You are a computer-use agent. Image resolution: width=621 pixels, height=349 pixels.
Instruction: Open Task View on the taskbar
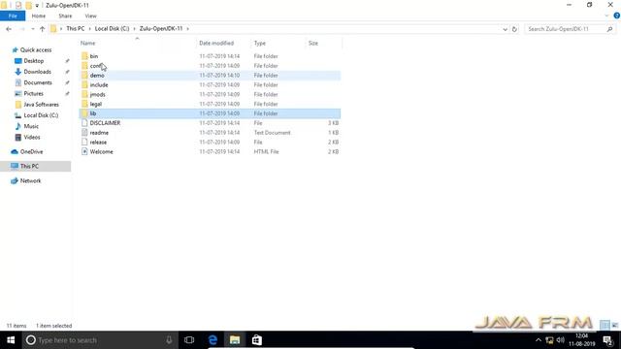pos(189,340)
